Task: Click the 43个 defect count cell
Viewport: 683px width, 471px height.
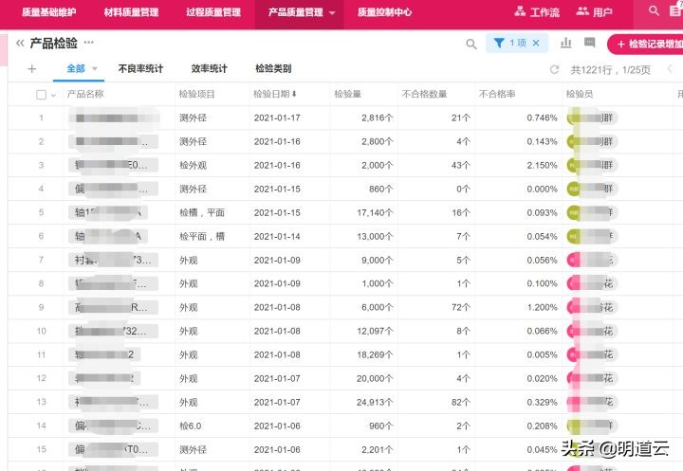Action: [461, 166]
